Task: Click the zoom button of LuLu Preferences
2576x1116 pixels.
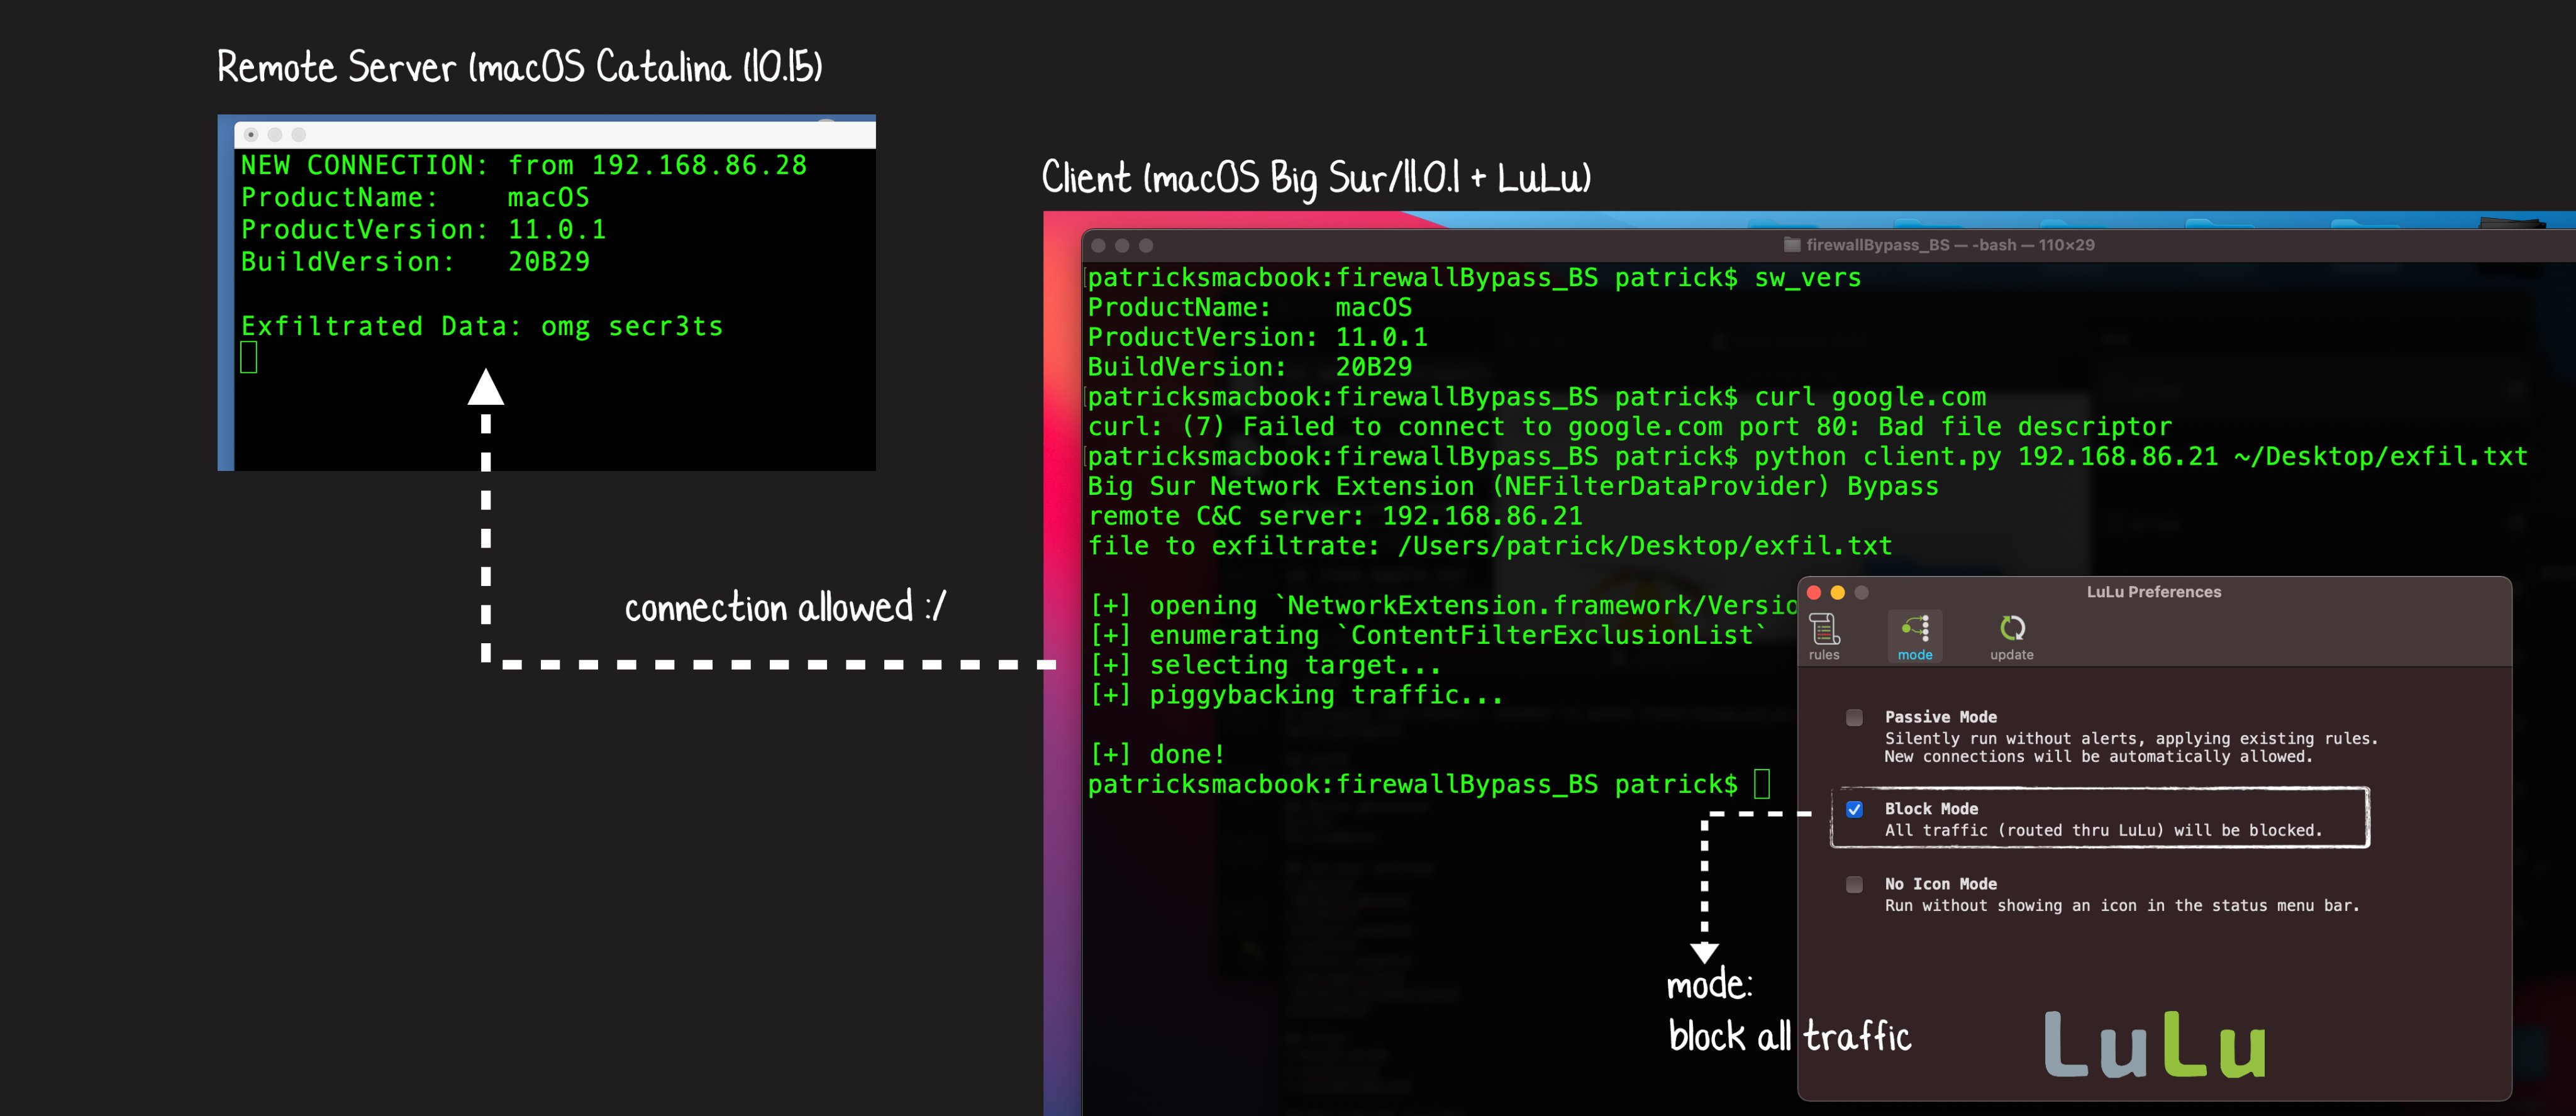Action: click(1861, 592)
